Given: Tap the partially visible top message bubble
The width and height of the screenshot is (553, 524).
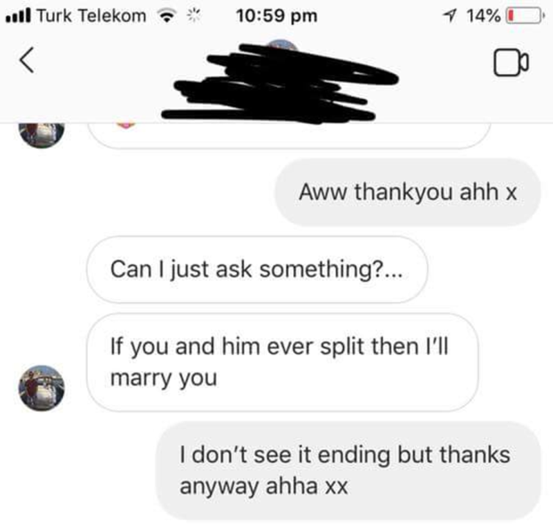Looking at the screenshot, I should [289, 136].
